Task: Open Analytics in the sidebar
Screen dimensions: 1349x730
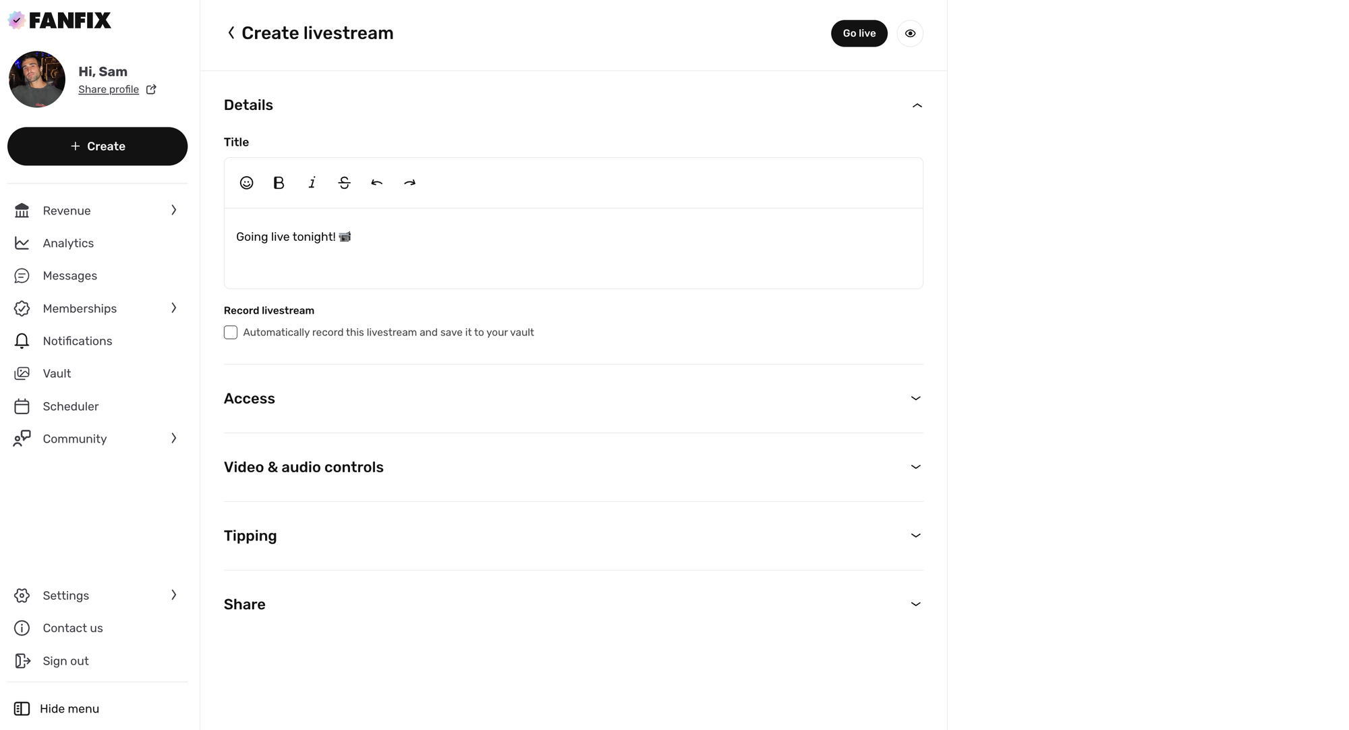Action: coord(68,243)
